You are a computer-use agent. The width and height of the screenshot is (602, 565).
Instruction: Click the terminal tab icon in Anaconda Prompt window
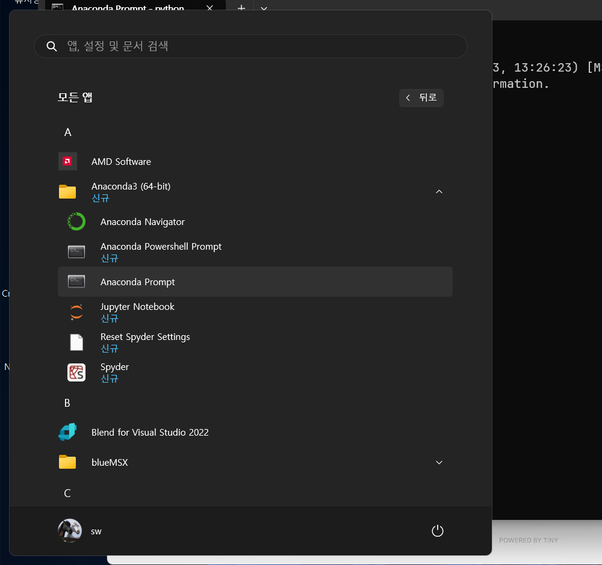(58, 8)
